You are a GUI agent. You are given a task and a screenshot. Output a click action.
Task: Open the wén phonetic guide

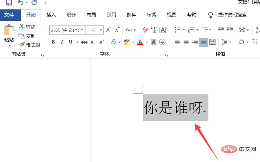point(154,30)
